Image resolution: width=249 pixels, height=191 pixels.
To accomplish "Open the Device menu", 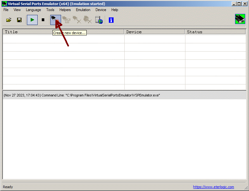I will pos(101,10).
